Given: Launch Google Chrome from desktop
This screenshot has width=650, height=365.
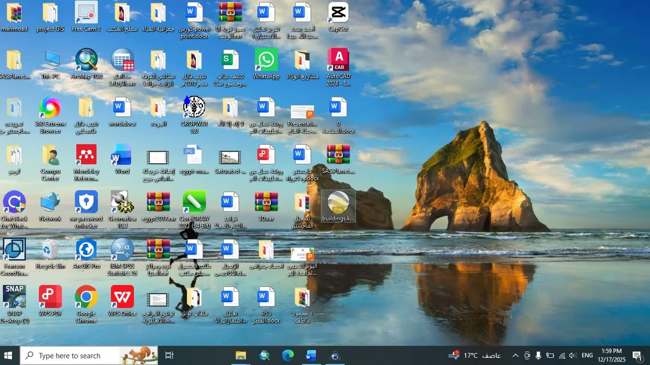Looking at the screenshot, I should 86,304.
